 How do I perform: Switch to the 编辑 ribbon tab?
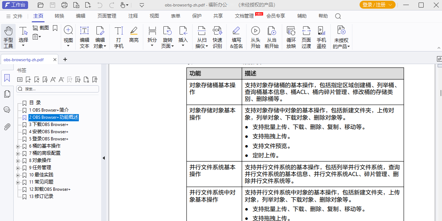(81, 16)
